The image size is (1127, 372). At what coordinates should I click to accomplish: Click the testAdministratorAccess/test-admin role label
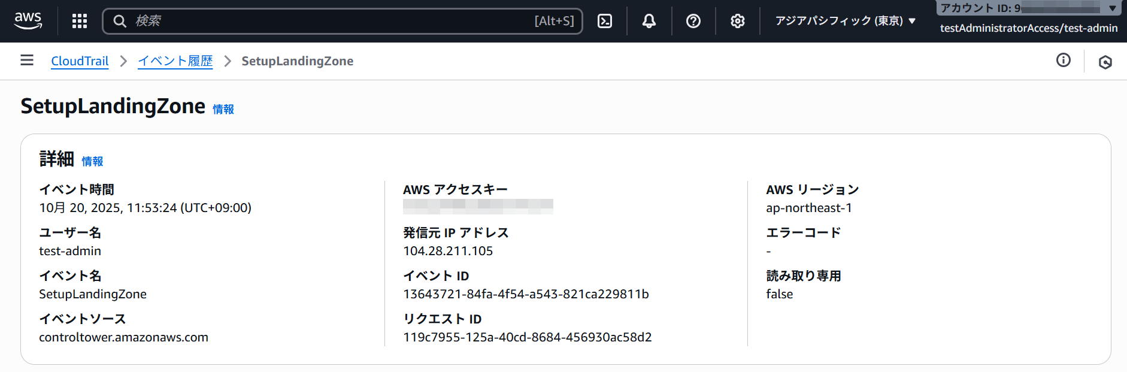click(x=1028, y=28)
